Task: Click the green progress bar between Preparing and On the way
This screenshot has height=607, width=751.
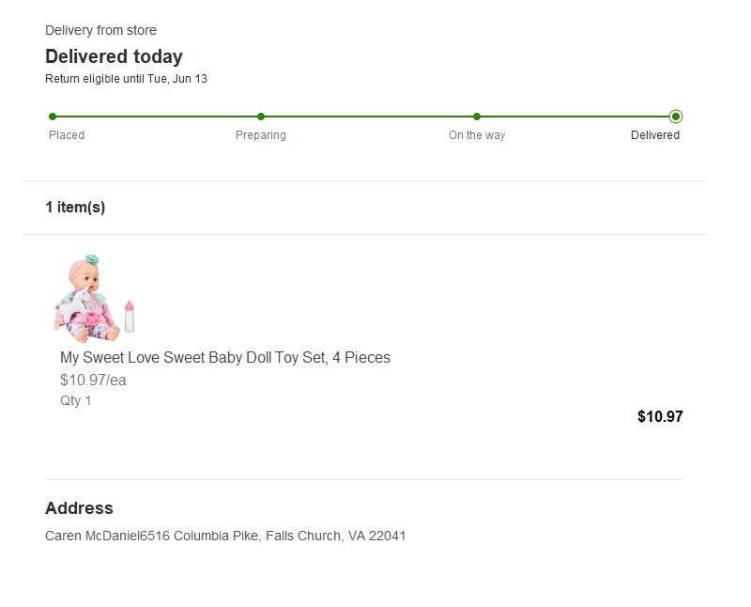Action: (x=369, y=117)
